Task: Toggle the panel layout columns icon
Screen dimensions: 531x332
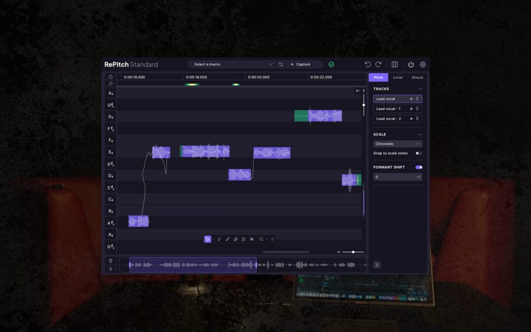Action: tap(395, 64)
